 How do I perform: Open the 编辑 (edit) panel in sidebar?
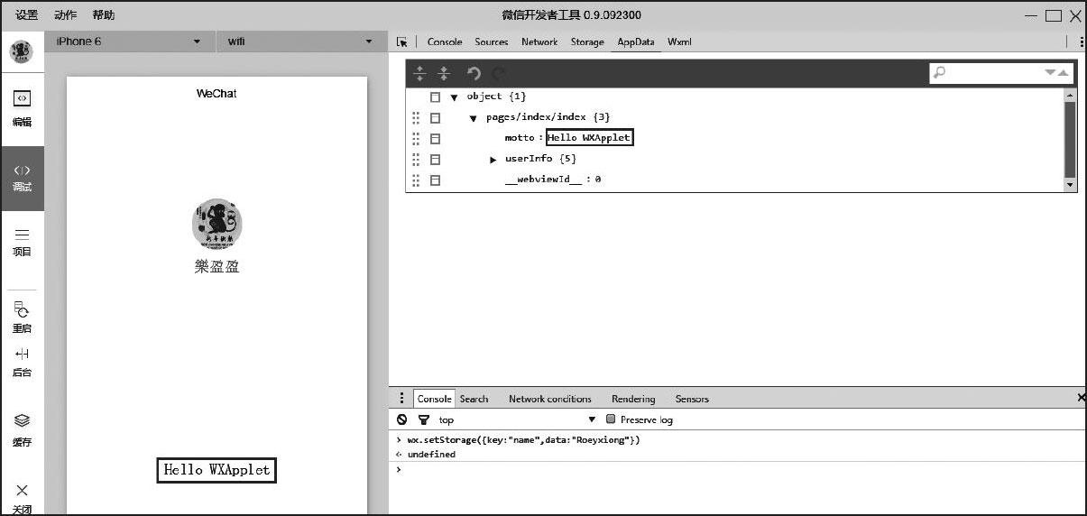22,107
